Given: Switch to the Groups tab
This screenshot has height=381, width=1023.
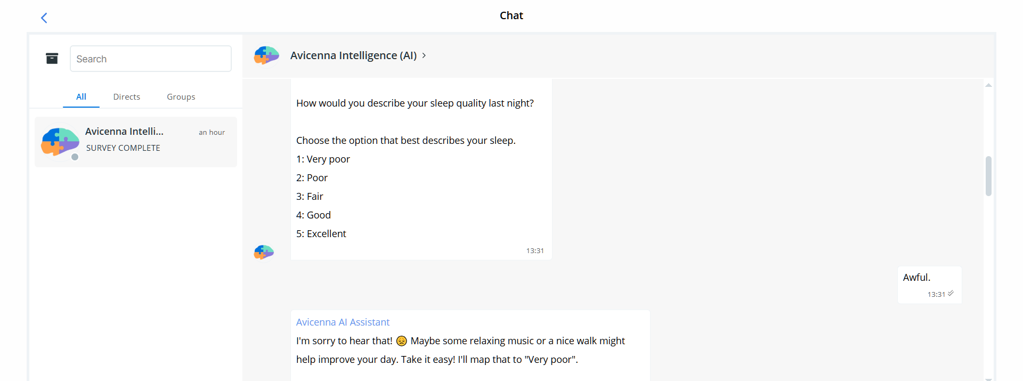Looking at the screenshot, I should pos(181,97).
